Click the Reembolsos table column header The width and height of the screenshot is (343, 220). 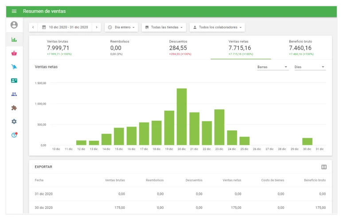tap(155, 180)
